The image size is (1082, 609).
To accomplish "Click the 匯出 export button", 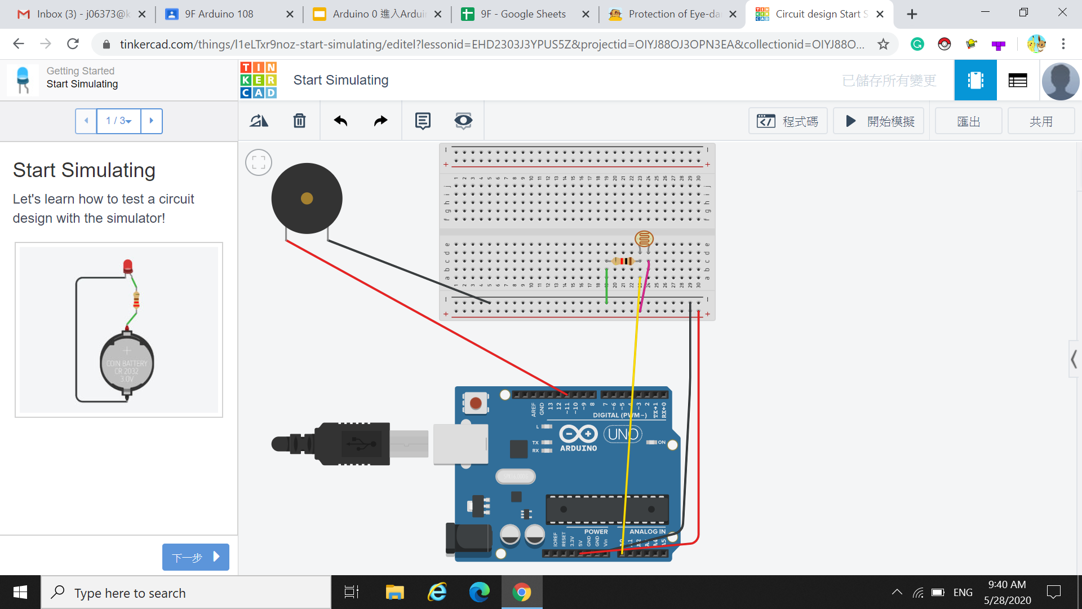I will coord(968,121).
